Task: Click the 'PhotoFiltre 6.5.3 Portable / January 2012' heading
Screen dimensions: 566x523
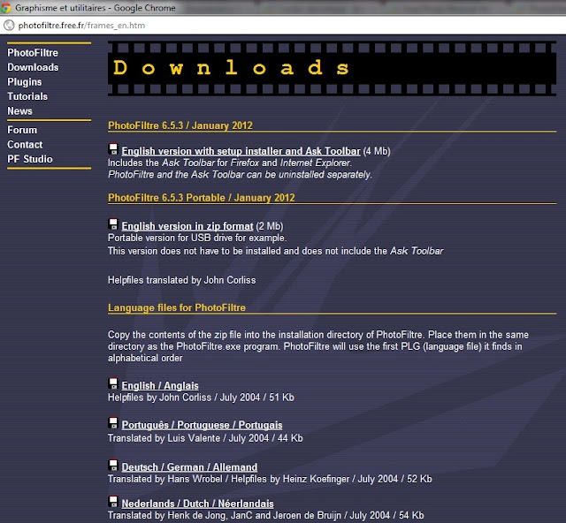Action: [x=202, y=198]
